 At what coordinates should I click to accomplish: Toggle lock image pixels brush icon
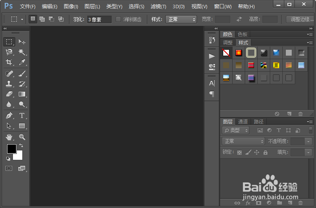248,152
